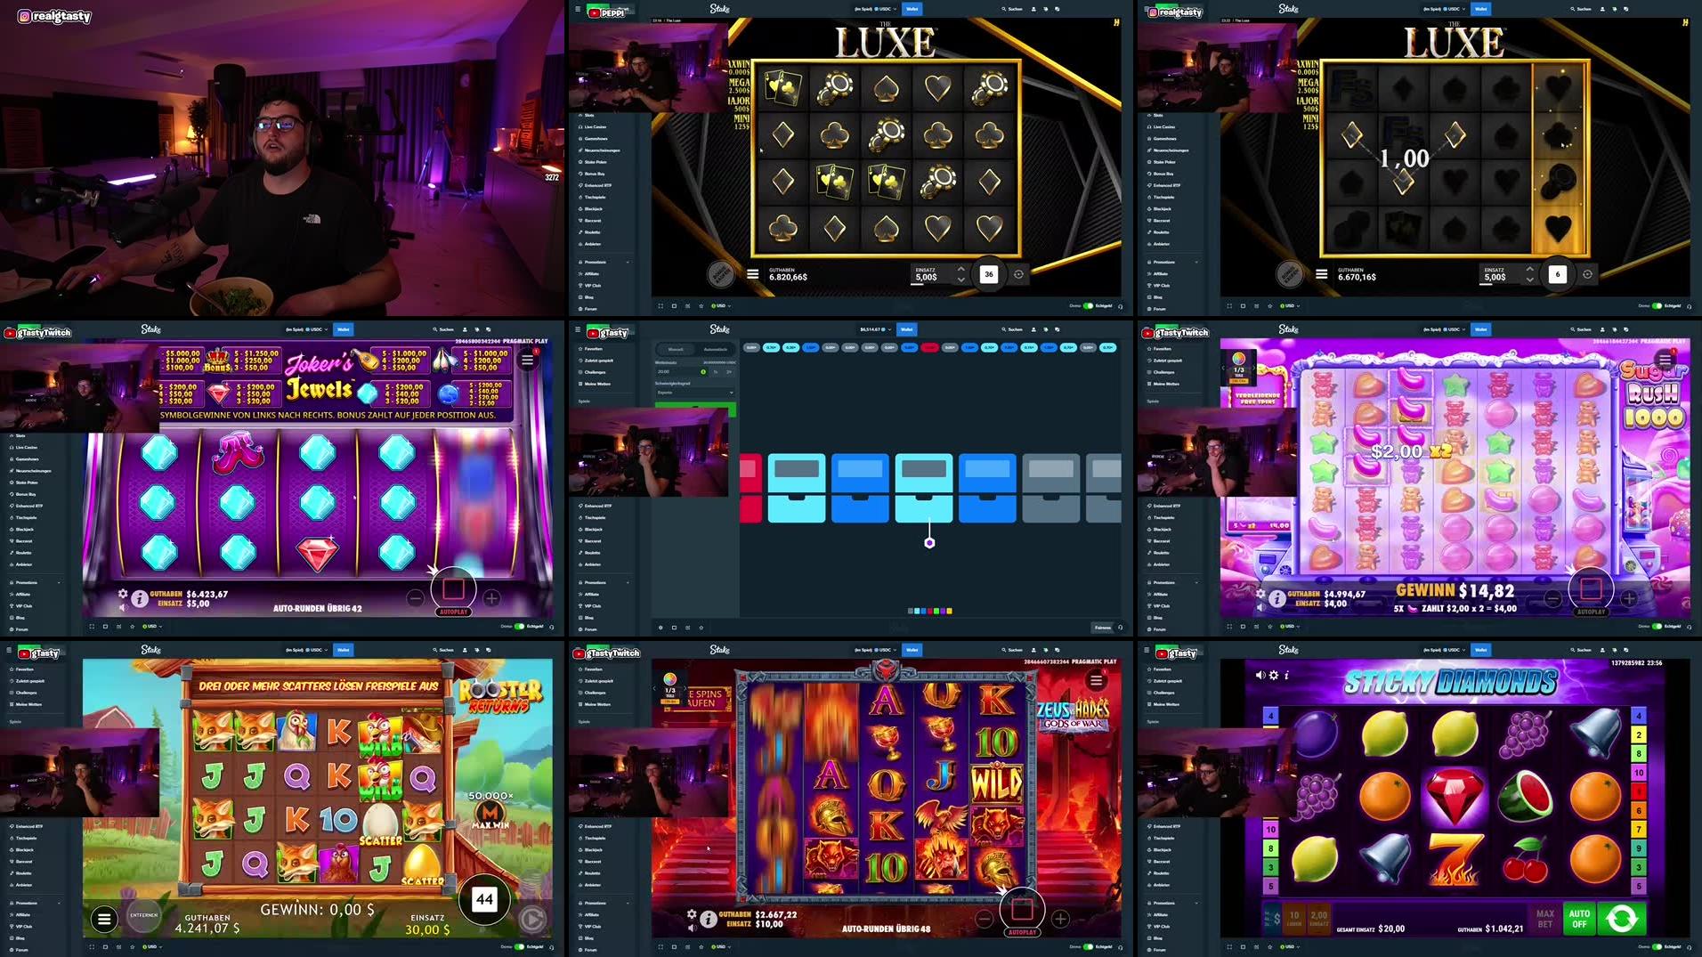The width and height of the screenshot is (1702, 957).
Task: Select the Automatisch tab in the center game
Action: click(715, 349)
